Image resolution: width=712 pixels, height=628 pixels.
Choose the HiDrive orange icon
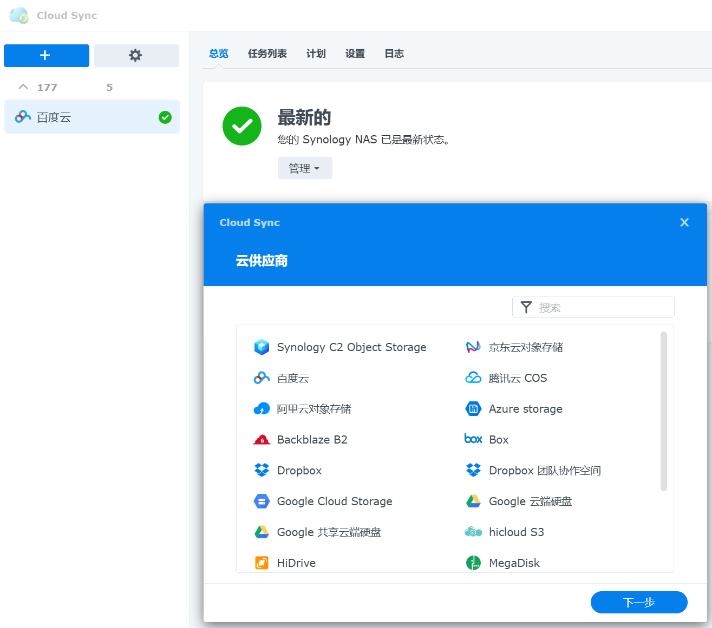point(262,563)
